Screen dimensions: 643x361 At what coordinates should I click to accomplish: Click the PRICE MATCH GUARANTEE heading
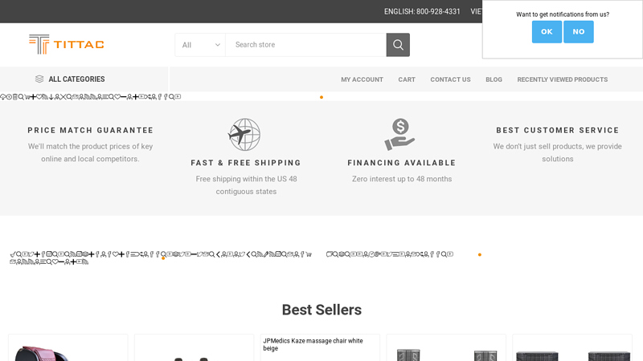90,130
